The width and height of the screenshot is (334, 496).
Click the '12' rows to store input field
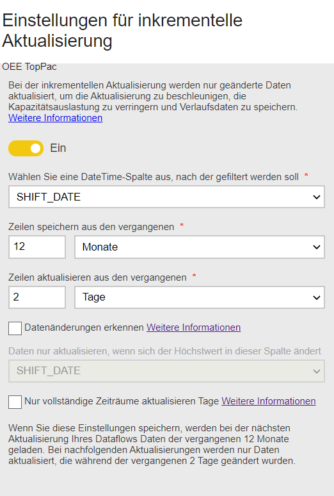[37, 247]
